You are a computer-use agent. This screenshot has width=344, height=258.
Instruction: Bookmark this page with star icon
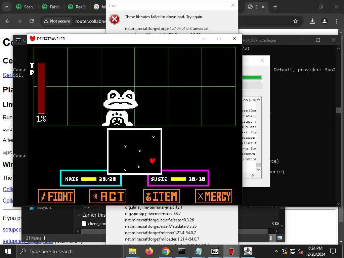point(296,21)
